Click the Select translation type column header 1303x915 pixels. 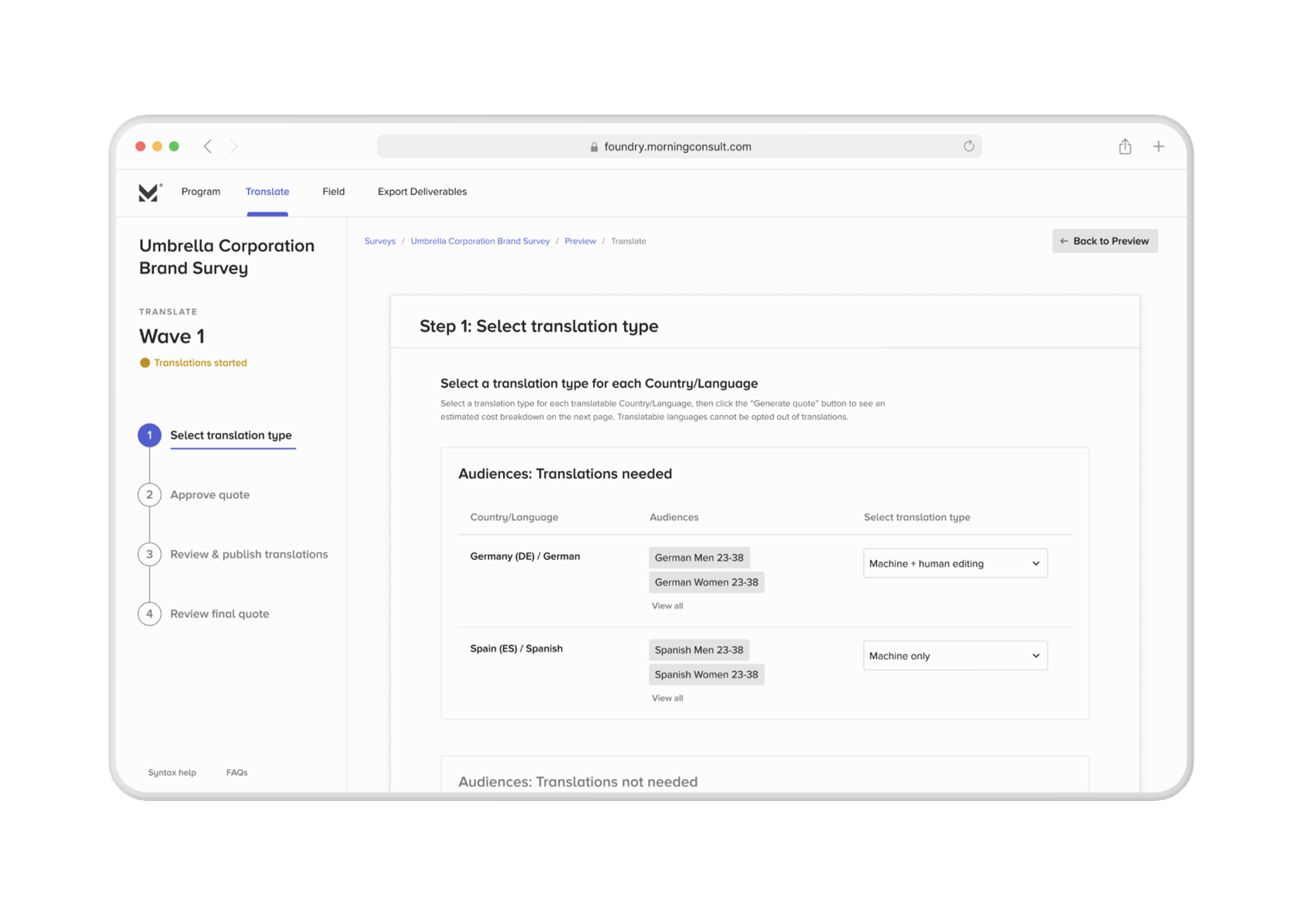click(917, 517)
